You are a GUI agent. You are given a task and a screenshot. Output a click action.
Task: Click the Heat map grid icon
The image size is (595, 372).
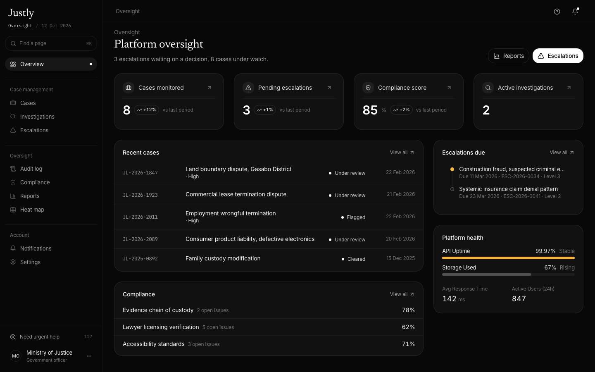tap(13, 210)
